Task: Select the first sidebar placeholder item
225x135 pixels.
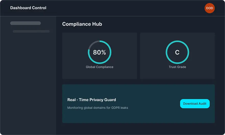Action: pyautogui.click(x=26, y=23)
